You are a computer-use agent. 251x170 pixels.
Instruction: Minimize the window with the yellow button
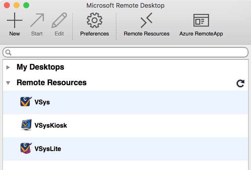(17, 5)
